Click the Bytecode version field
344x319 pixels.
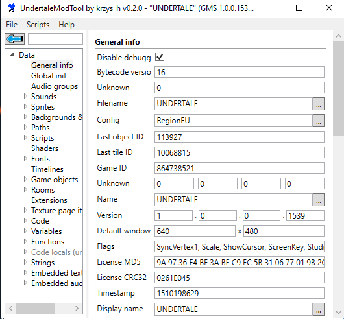240,72
